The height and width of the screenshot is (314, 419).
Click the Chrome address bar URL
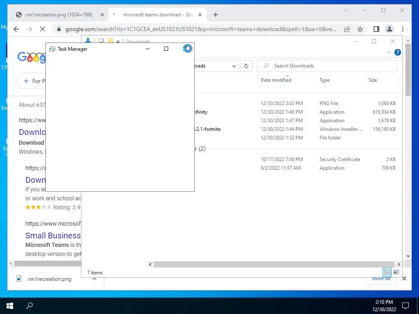(x=200, y=29)
